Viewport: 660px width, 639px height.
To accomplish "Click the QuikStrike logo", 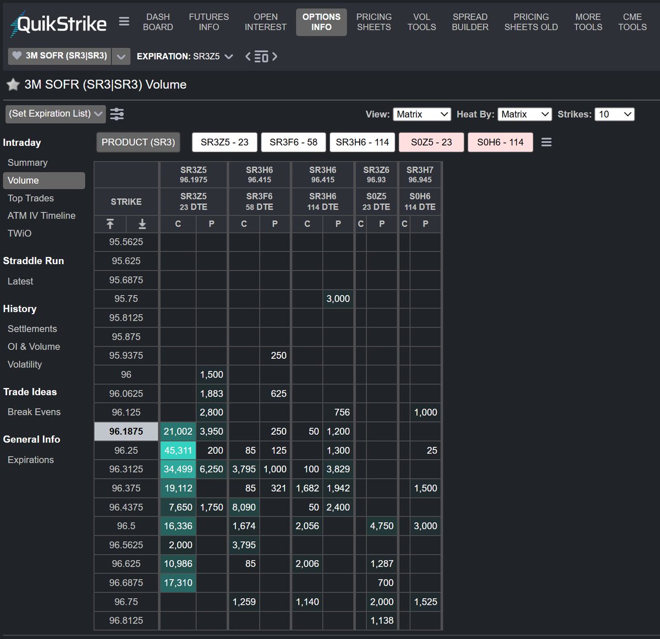I will coord(58,23).
